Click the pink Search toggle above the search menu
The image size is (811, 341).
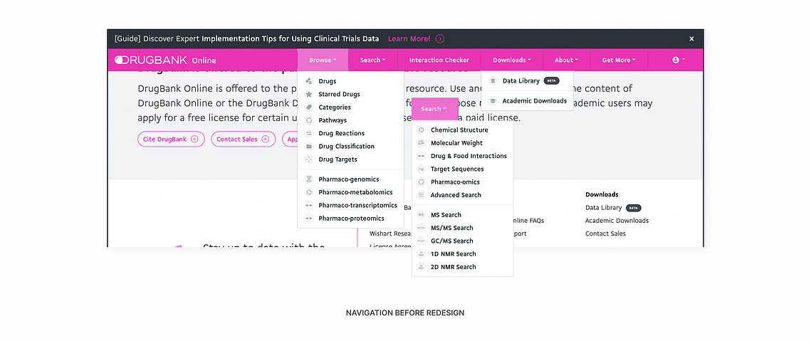pos(435,109)
